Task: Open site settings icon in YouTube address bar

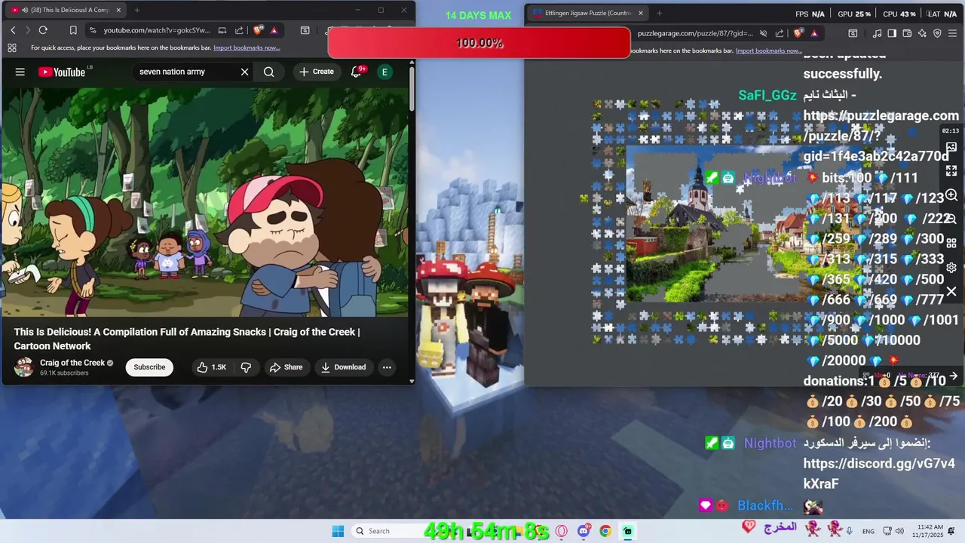Action: (x=93, y=30)
